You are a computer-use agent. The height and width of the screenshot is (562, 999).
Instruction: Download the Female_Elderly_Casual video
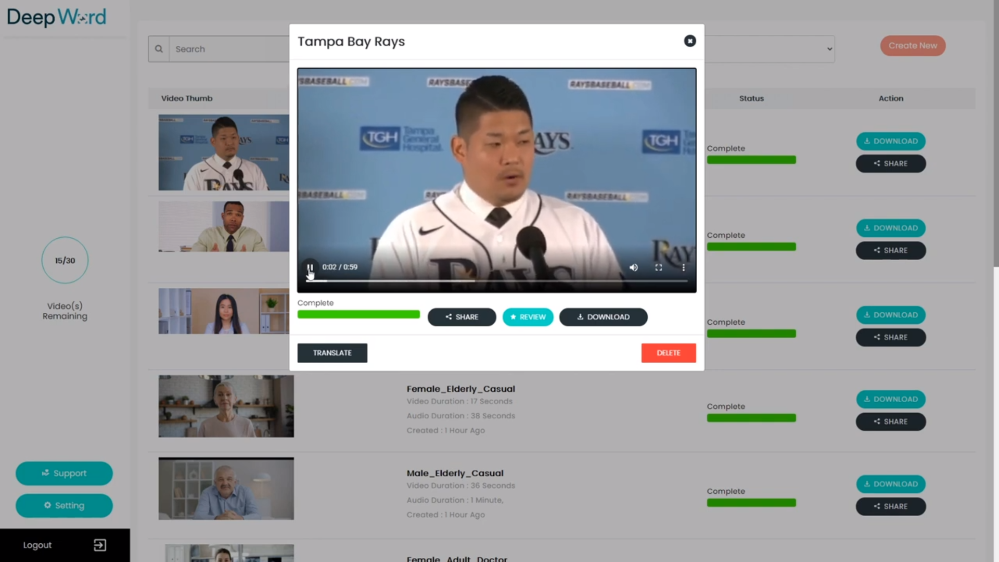pyautogui.click(x=890, y=399)
